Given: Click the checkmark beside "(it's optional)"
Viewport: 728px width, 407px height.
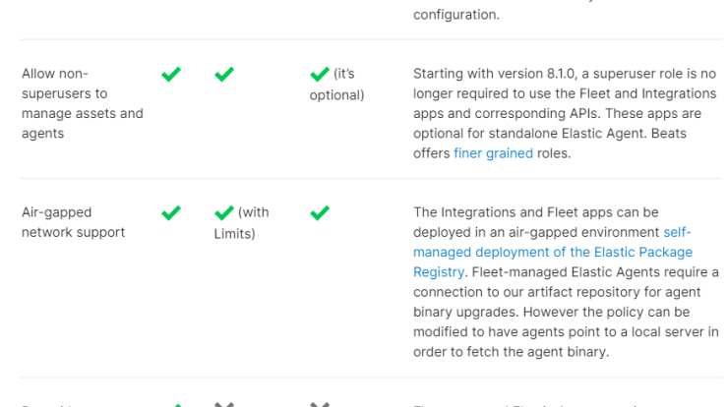Looking at the screenshot, I should [320, 75].
